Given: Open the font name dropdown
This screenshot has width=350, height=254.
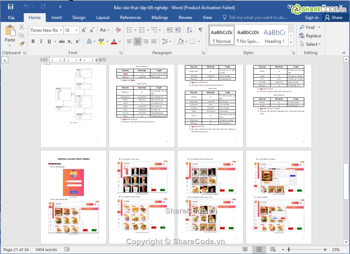Looking at the screenshot, I should pyautogui.click(x=61, y=30).
